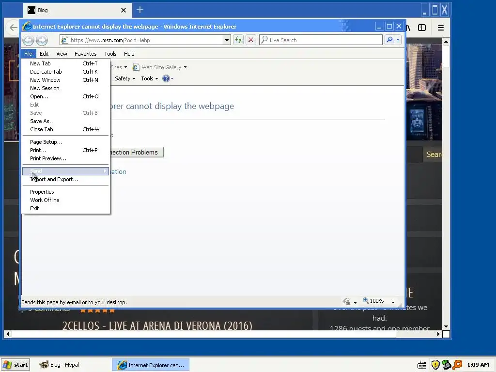Open a new tab in Mypal
This screenshot has height=372, width=496.
(140, 10)
